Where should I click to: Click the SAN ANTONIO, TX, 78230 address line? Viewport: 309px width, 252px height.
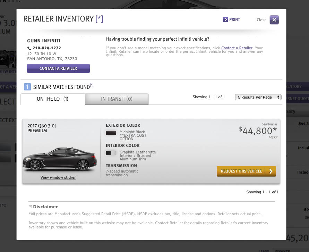point(52,59)
